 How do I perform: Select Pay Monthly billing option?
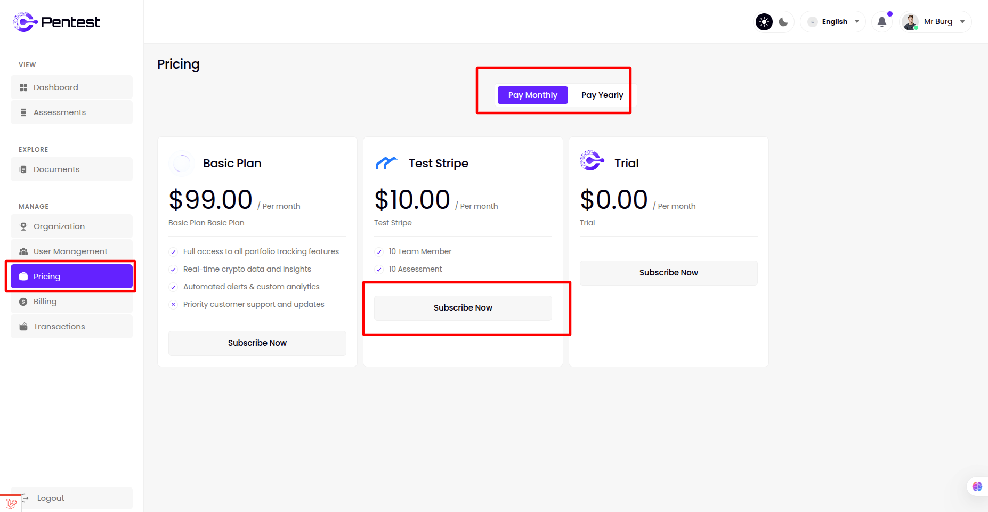tap(532, 95)
